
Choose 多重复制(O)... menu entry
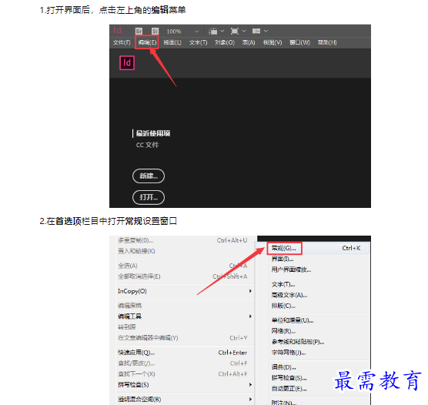click(x=182, y=240)
